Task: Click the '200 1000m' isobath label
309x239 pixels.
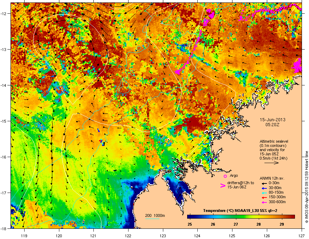Action: pyautogui.click(x=155, y=215)
